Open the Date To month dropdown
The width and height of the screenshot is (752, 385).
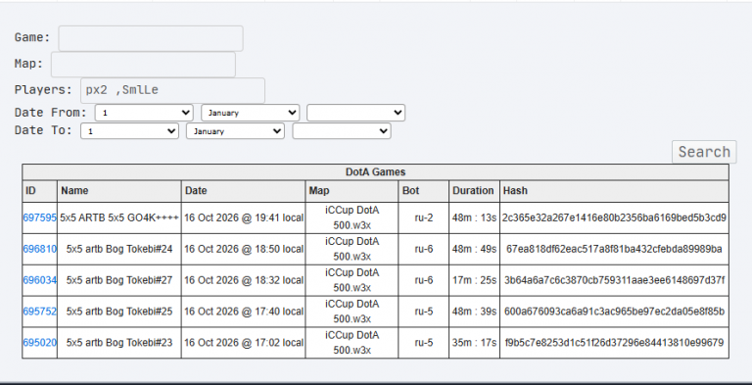tap(235, 131)
